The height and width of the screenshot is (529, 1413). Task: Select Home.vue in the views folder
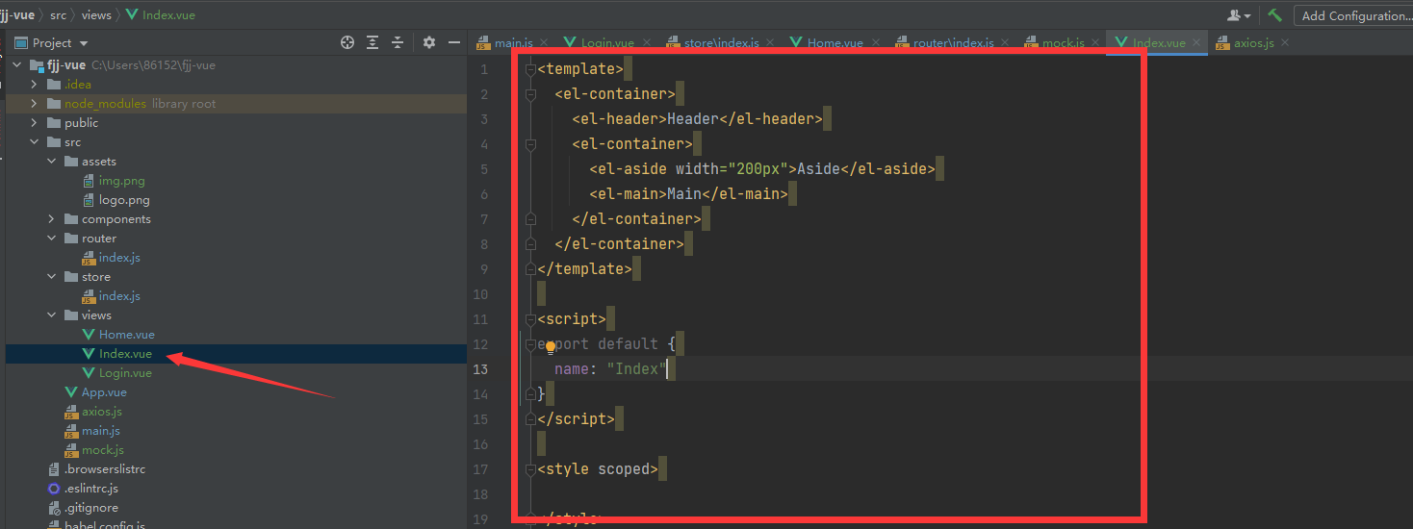pos(126,335)
